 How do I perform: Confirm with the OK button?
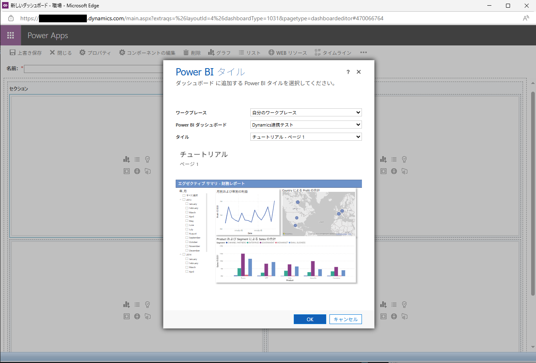coord(310,319)
